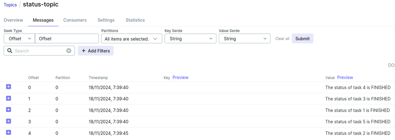Open the Settings tab
Viewport: 395px width, 140px height.
[106, 20]
